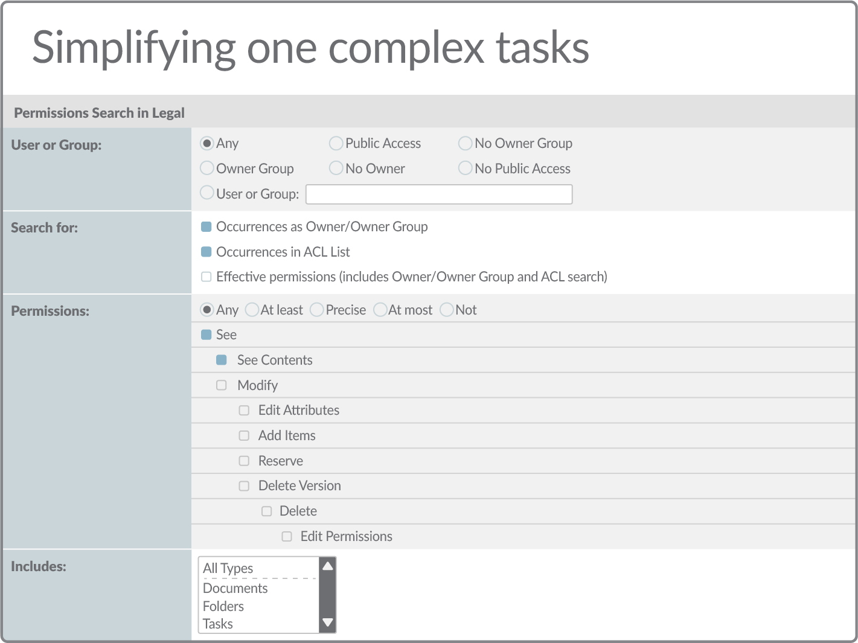Uncheck the See Contents permission

click(222, 360)
